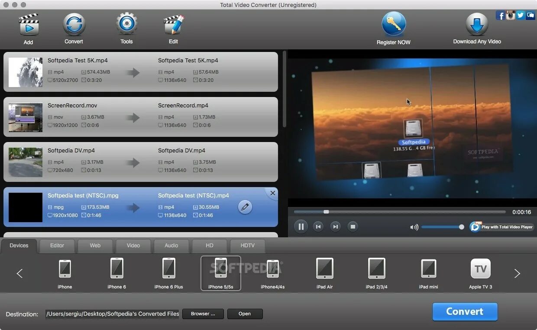The width and height of the screenshot is (537, 330).
Task: Select the iPhone 6 device preset
Action: (117, 273)
